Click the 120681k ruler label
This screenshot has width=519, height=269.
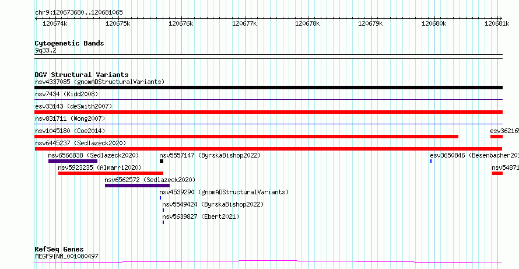497,23
